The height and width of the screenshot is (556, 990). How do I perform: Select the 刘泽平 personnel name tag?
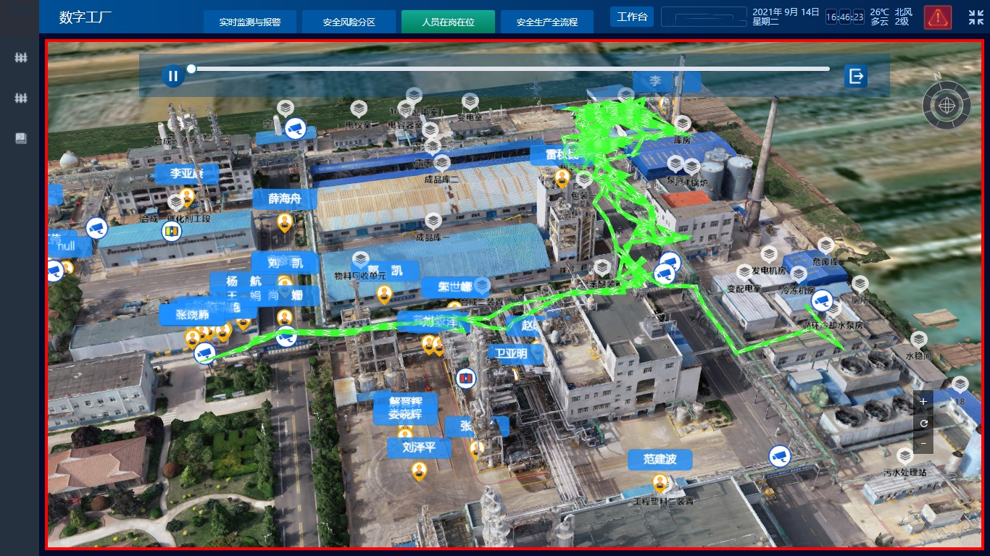(x=419, y=448)
